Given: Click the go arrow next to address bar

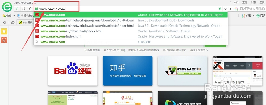Looking at the screenshot, I should (230, 9).
